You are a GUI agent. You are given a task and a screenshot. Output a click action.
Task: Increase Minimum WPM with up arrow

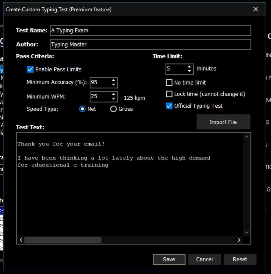coord(113,94)
